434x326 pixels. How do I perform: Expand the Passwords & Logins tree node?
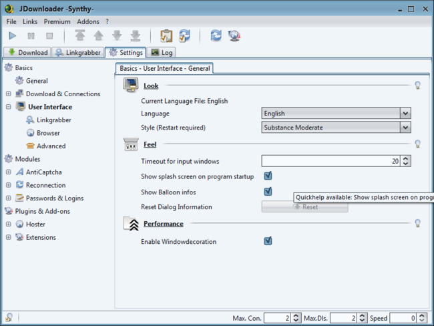9,198
